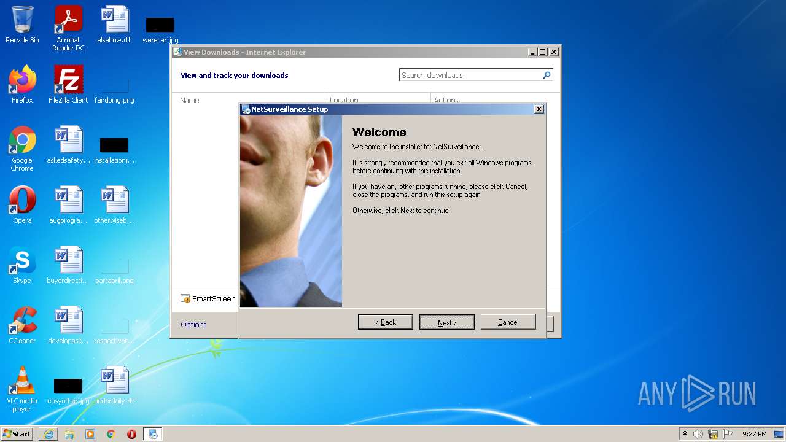
Task: Click the Next button in setup
Action: [446, 322]
